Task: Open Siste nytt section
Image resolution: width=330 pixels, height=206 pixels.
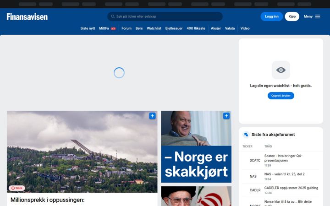Action: click(88, 28)
